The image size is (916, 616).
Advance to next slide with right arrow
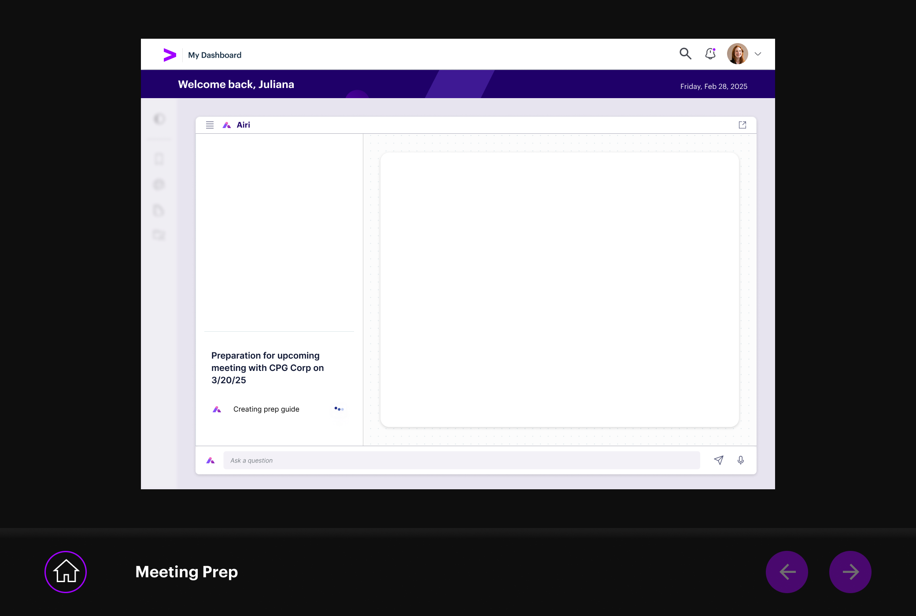point(850,572)
